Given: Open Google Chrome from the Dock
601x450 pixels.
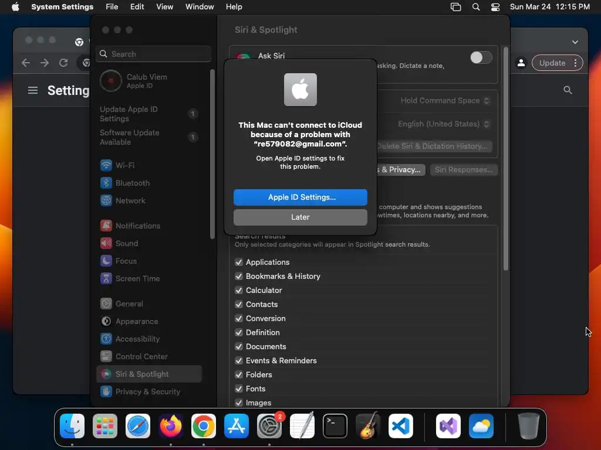Looking at the screenshot, I should click(x=204, y=426).
